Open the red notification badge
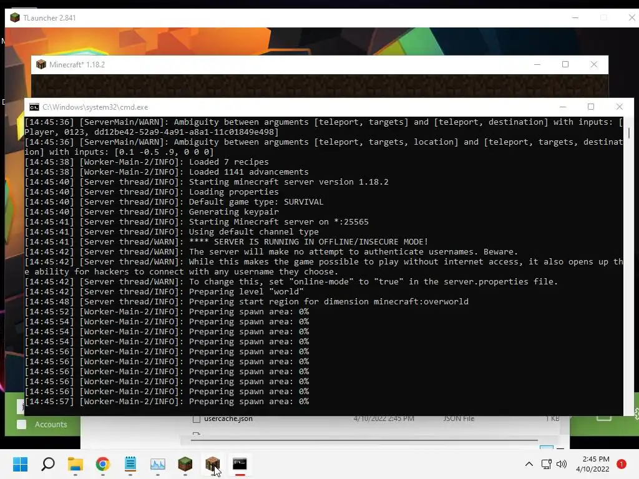639x479 pixels. point(622,464)
